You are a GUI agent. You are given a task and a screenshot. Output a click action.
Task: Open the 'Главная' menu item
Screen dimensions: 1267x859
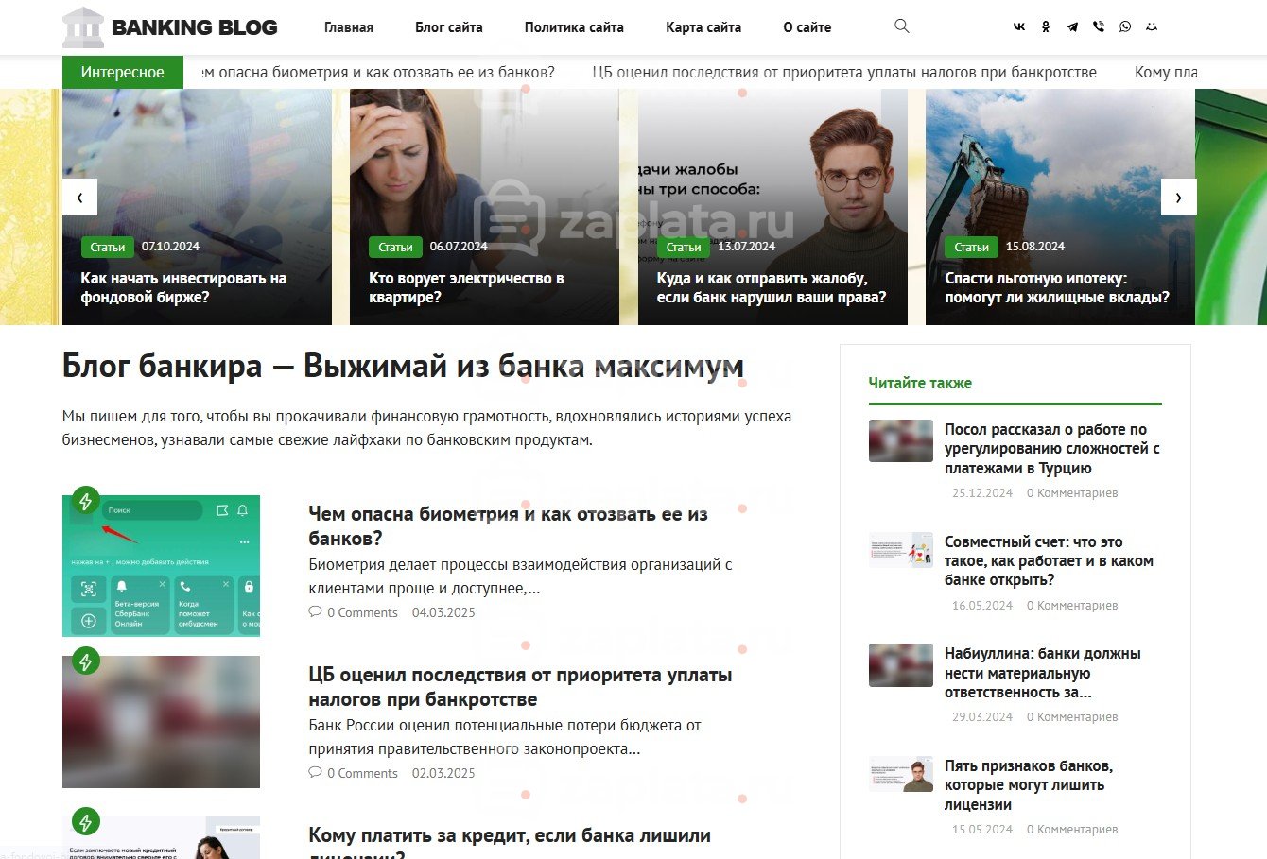point(349,27)
